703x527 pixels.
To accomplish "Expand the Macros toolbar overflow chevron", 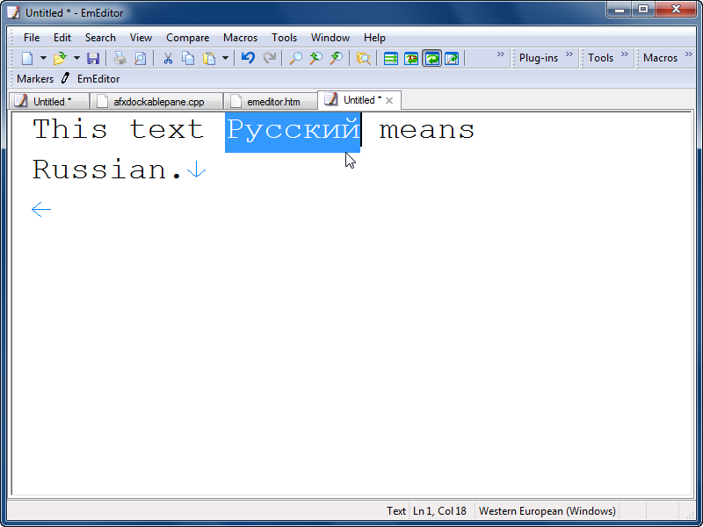I will point(689,54).
